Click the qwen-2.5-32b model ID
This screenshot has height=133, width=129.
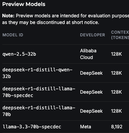pos(19,54)
